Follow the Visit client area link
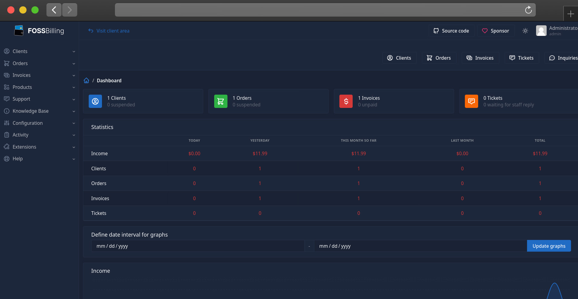The image size is (578, 299). click(x=109, y=31)
